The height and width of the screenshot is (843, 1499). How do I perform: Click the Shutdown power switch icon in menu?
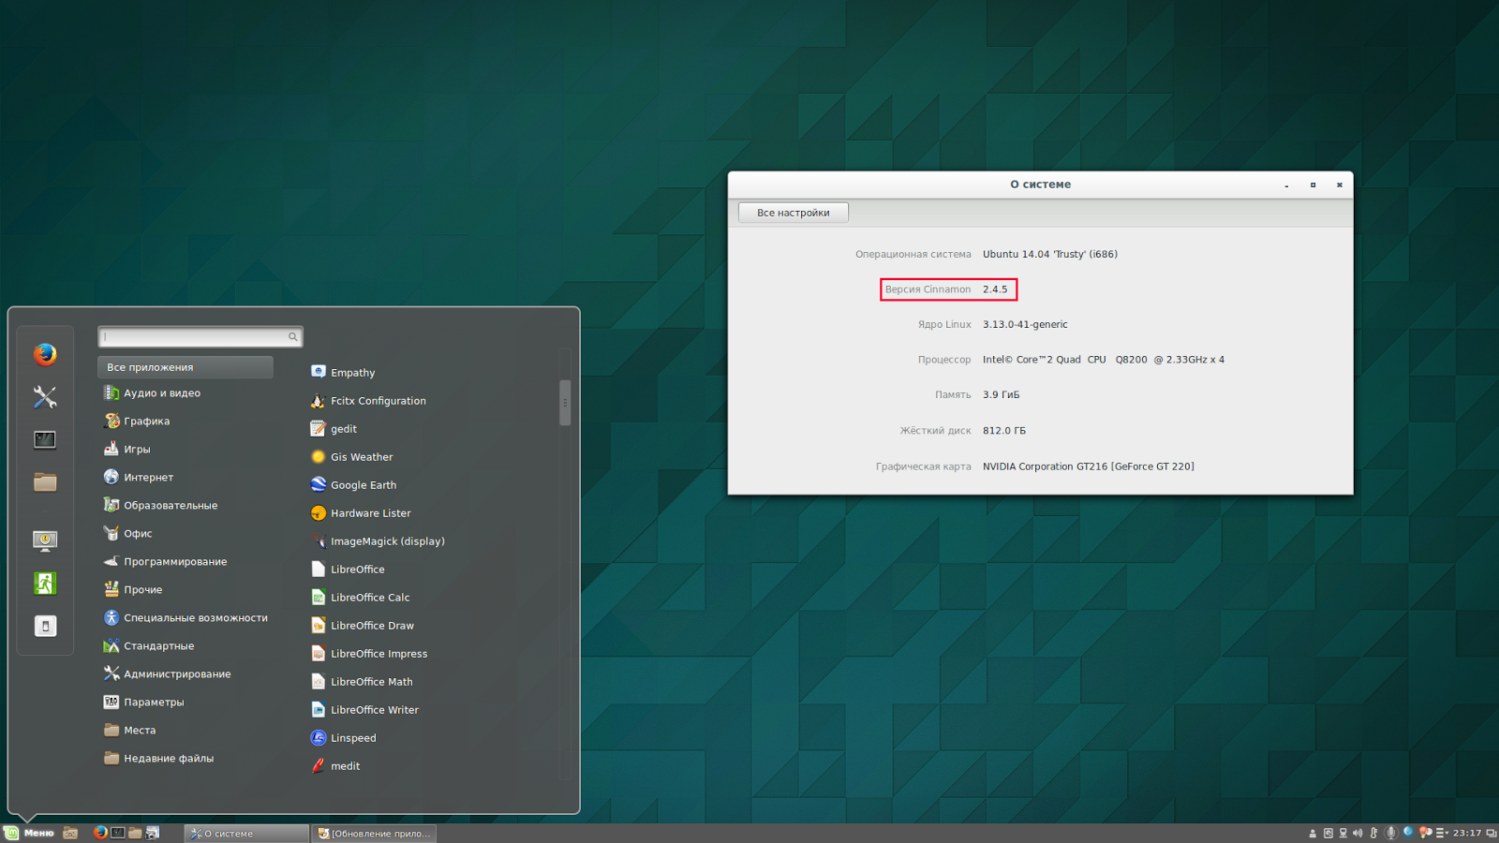[45, 626]
